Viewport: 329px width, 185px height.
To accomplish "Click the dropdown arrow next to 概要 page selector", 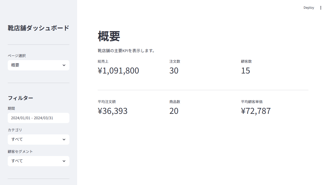I will pos(64,65).
